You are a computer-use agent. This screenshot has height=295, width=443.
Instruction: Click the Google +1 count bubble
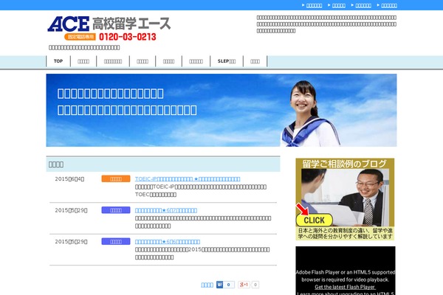255,285
